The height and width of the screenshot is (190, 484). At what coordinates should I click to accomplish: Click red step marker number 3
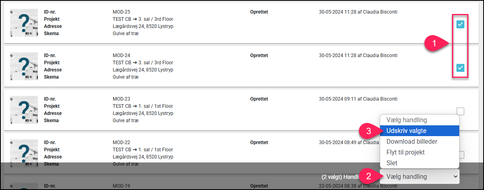[x=368, y=131]
